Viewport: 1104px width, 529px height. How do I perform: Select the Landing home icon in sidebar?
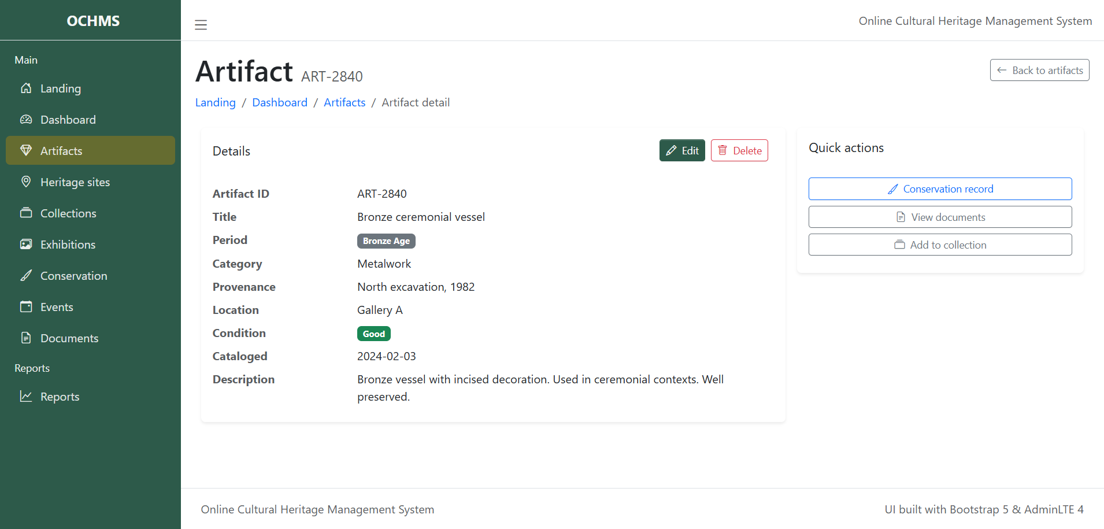point(26,88)
